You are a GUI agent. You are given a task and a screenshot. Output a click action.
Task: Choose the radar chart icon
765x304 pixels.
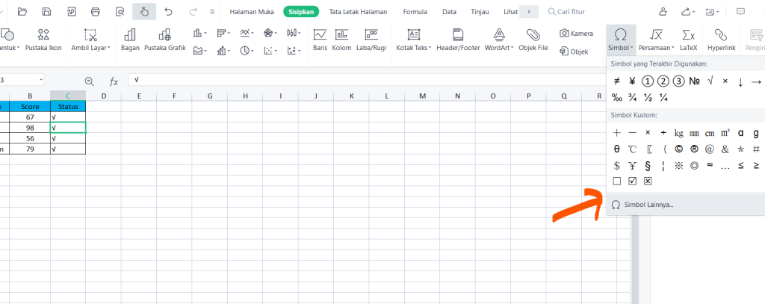pyautogui.click(x=269, y=33)
